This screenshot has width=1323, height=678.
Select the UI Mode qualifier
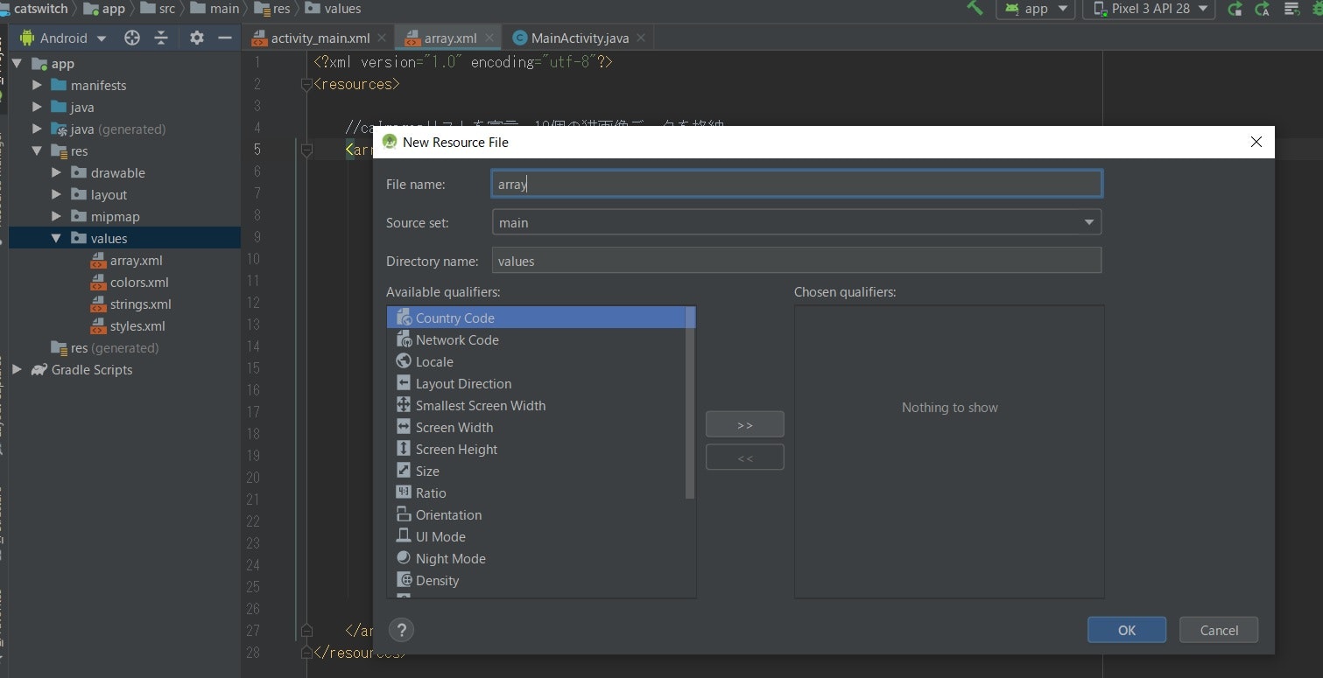(537, 536)
